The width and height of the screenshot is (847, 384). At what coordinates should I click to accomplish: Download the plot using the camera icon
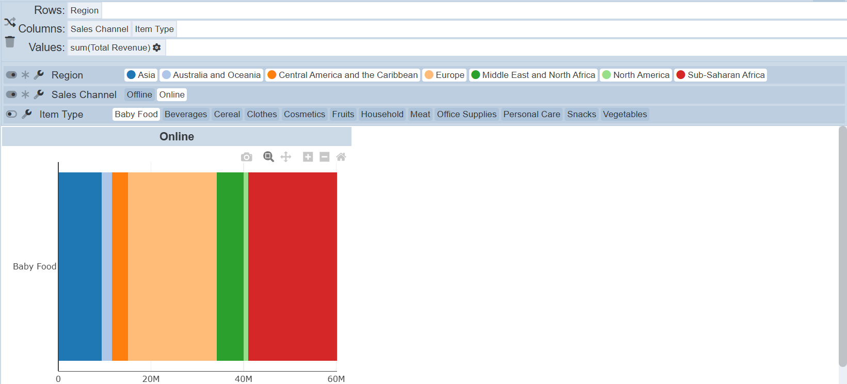[x=247, y=157]
